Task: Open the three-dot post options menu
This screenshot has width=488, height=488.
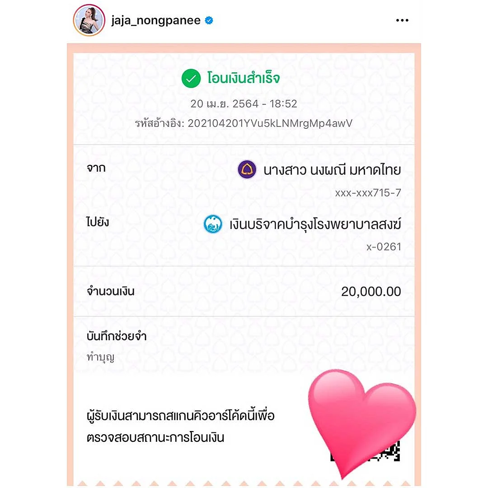Action: [x=402, y=20]
